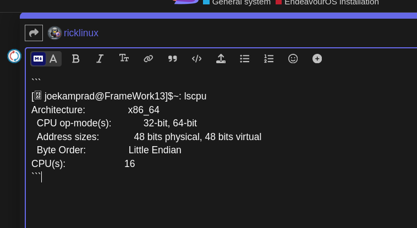This screenshot has height=228, width=417.
Task: Switch the editor to rich text mode
Action: coord(53,59)
